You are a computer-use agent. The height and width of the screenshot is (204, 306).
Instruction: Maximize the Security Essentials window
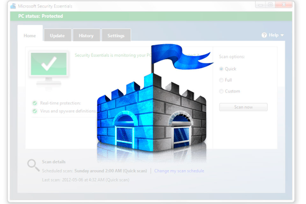click(270, 5)
